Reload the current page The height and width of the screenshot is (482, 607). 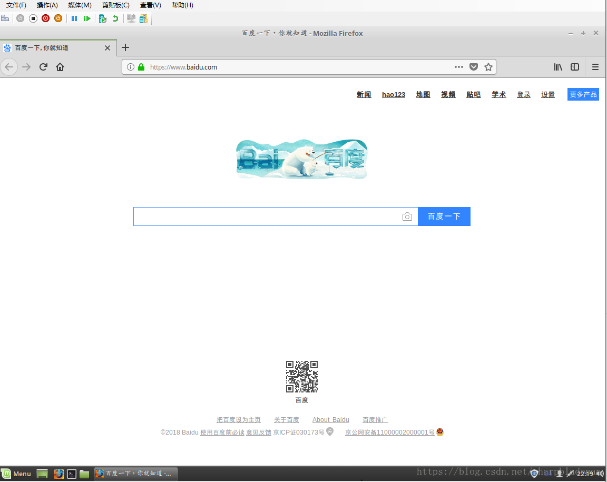click(43, 67)
